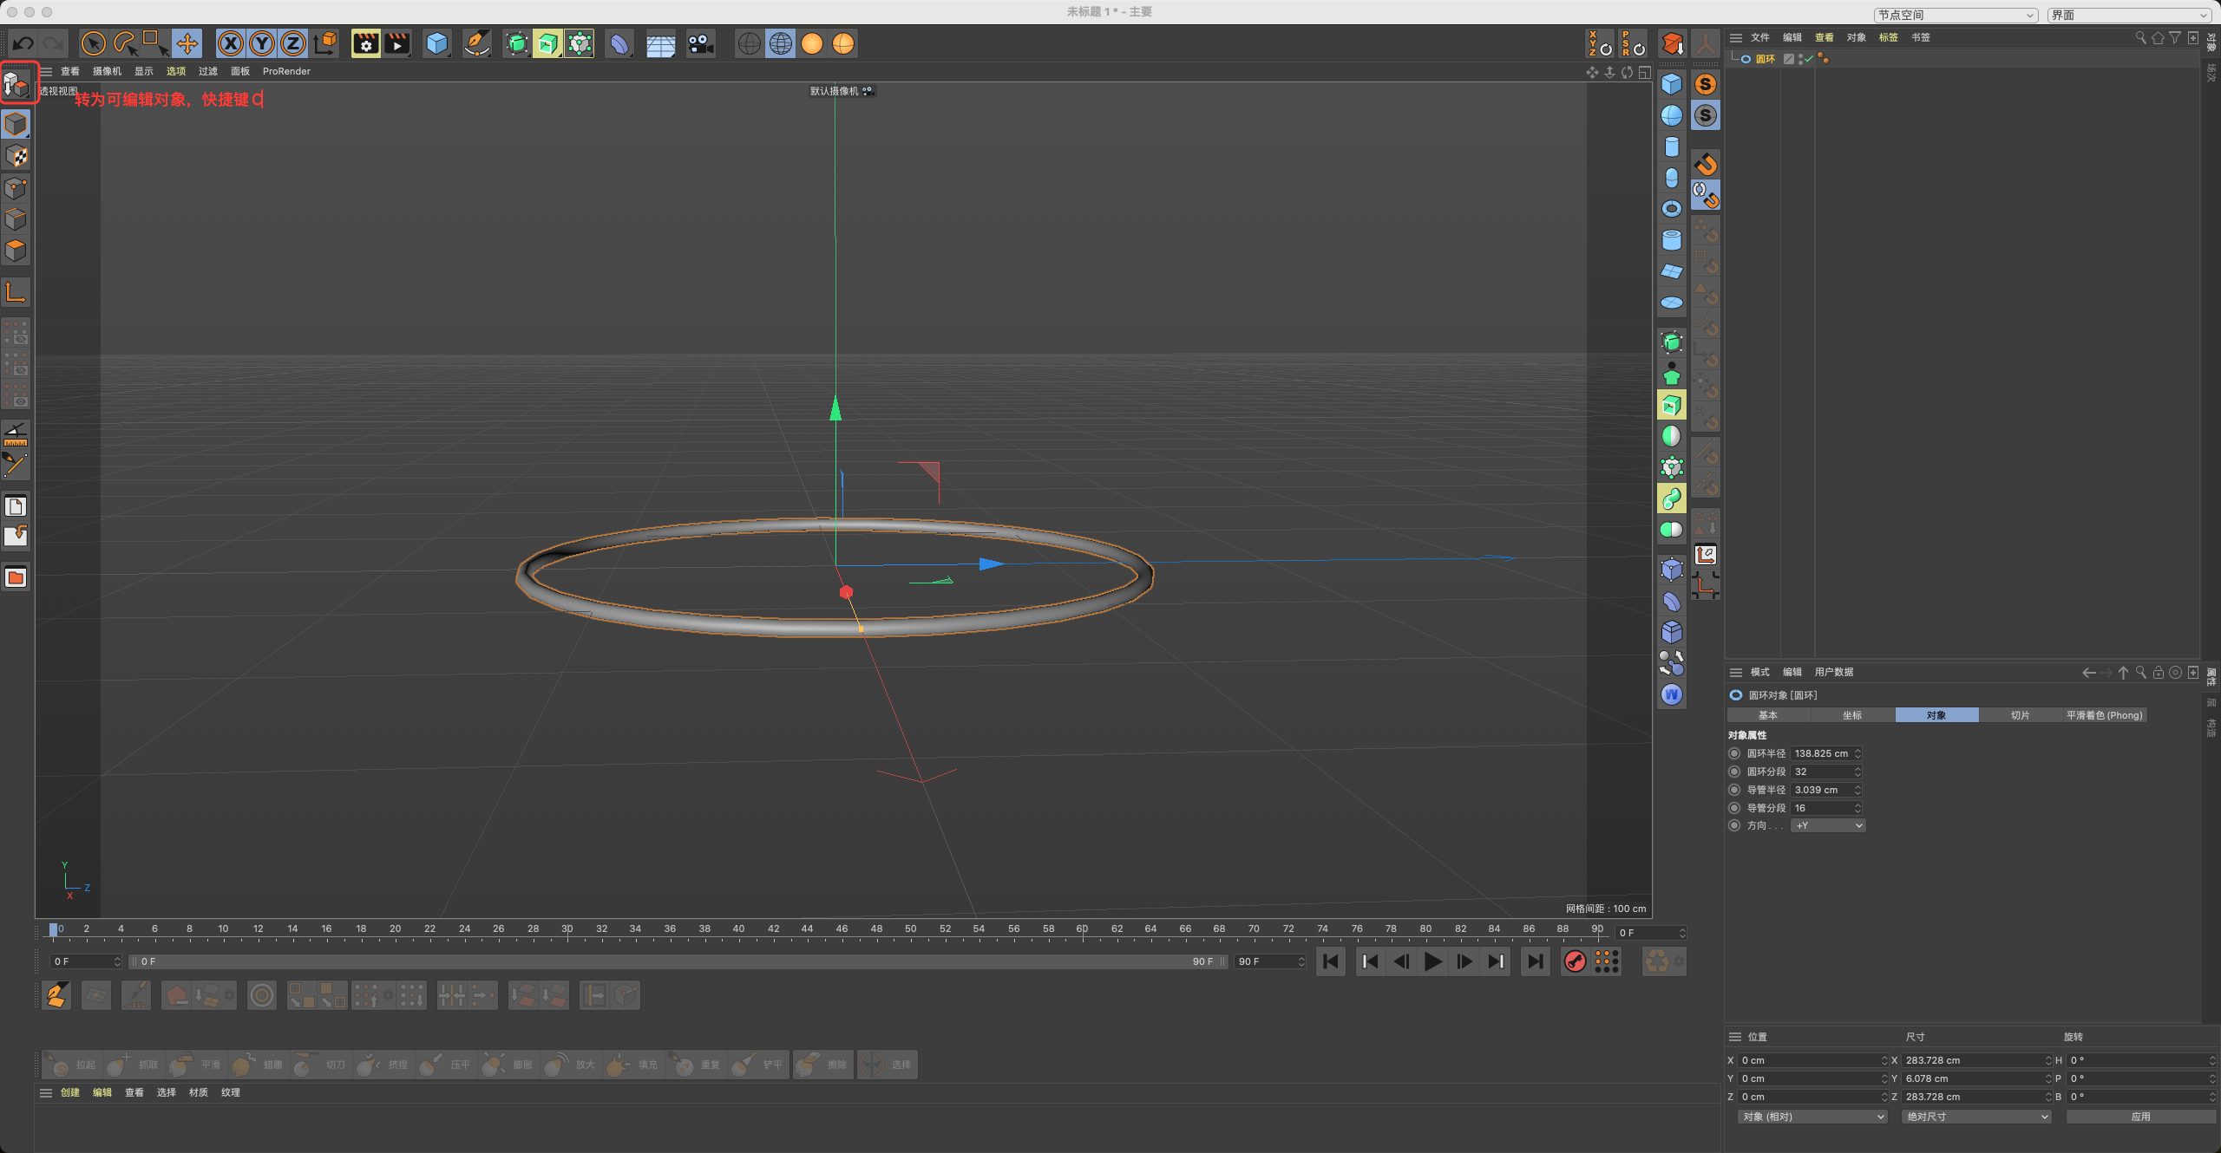Toggle the Z axis lock
This screenshot has height=1153, width=2221.
pos(293,43)
